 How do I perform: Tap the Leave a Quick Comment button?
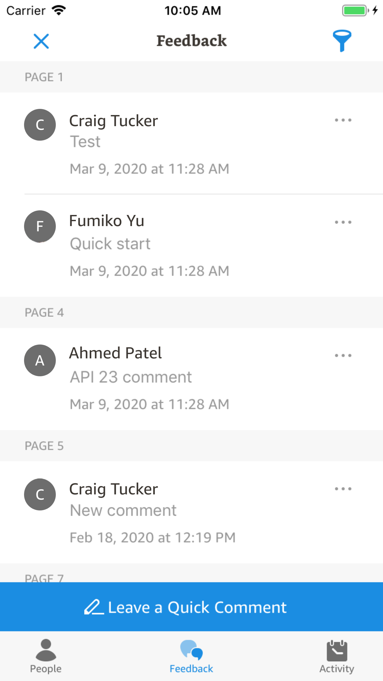(x=191, y=607)
